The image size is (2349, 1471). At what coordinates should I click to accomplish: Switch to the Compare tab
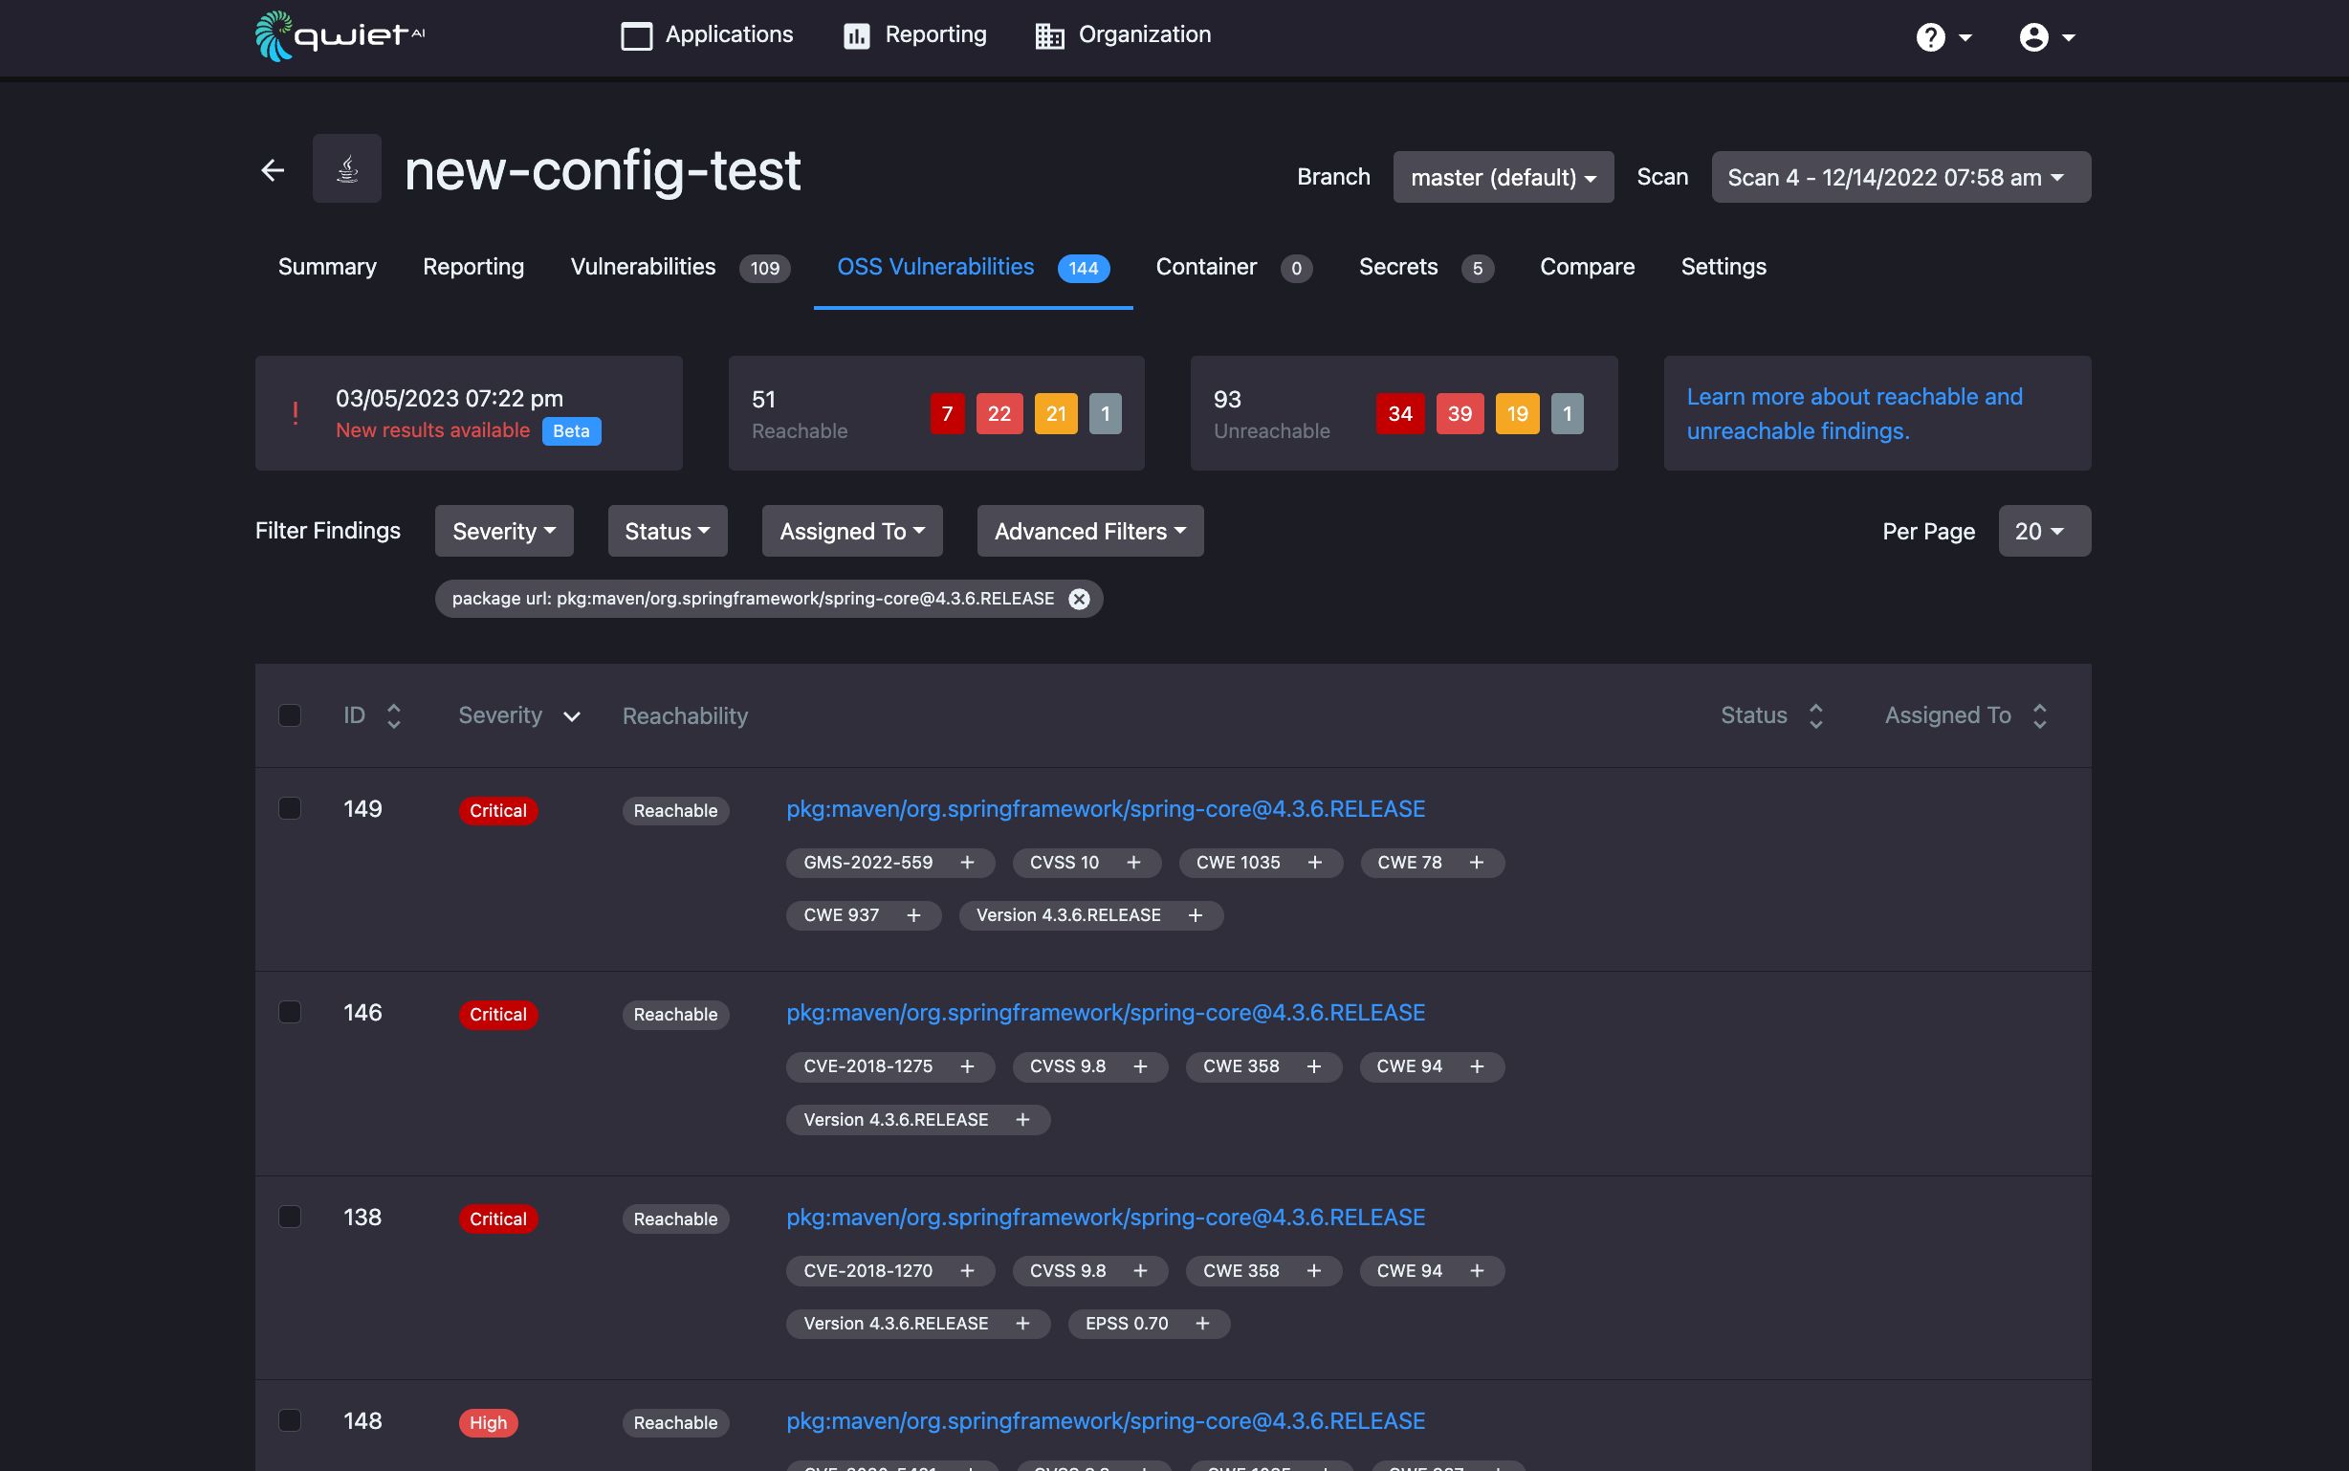coord(1588,267)
